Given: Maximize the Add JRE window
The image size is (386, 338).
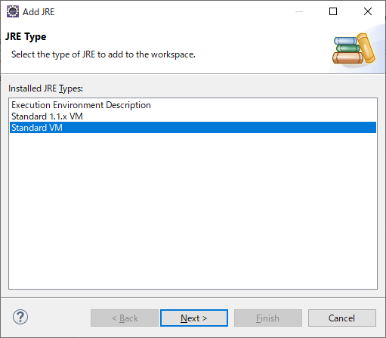Looking at the screenshot, I should (x=333, y=11).
